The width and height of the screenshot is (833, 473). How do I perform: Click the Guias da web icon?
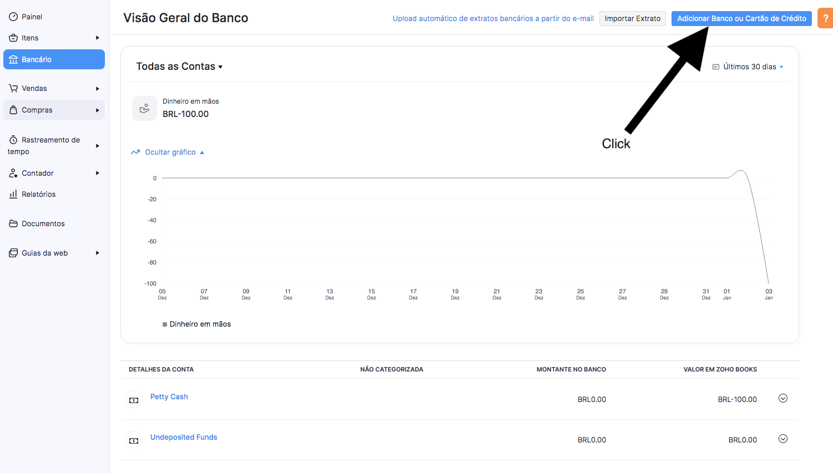[13, 253]
